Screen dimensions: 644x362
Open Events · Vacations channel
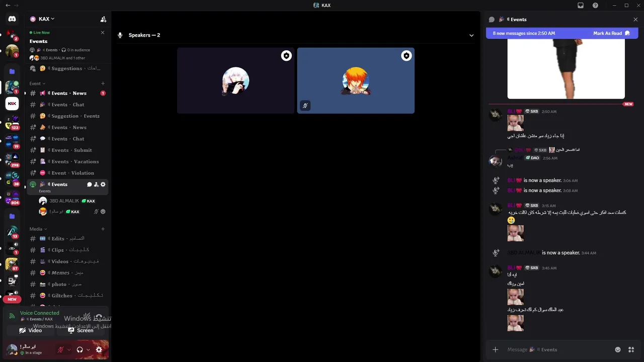67,161
